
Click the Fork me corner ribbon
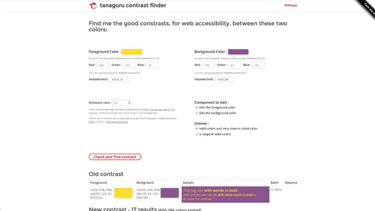[367, 7]
